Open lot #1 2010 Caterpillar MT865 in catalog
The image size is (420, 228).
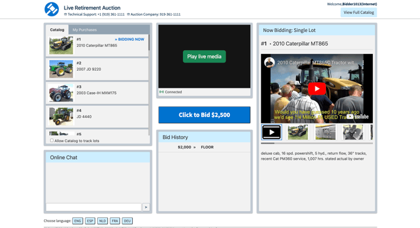tap(97, 45)
